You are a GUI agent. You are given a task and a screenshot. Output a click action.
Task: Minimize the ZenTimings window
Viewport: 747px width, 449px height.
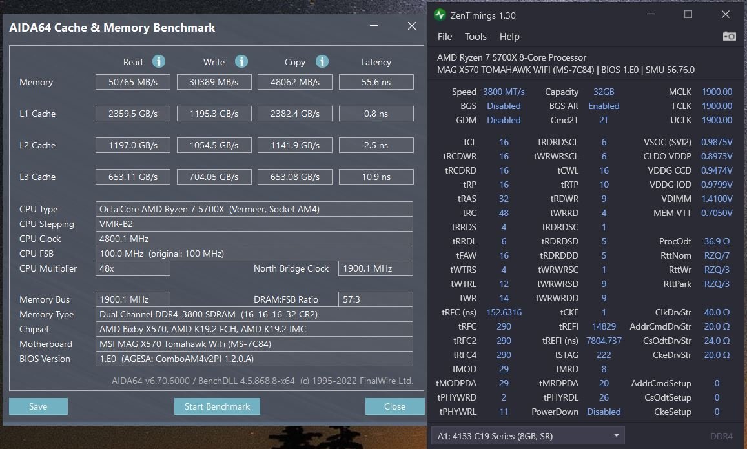pyautogui.click(x=650, y=14)
